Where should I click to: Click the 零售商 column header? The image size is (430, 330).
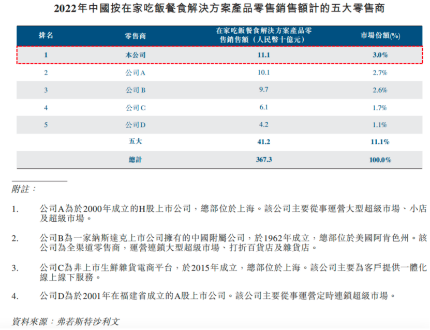click(x=136, y=36)
